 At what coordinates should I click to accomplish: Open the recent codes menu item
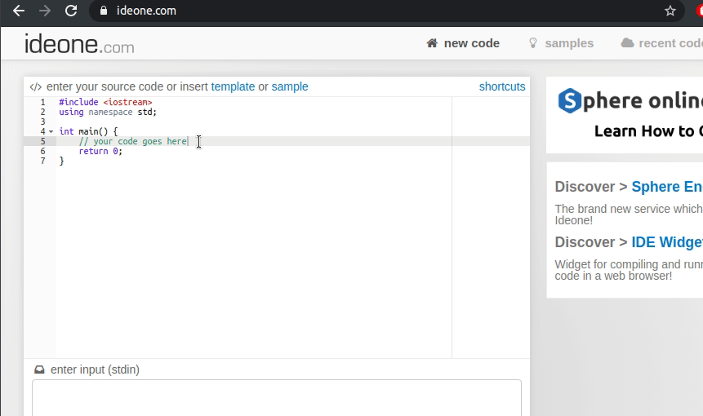(670, 43)
